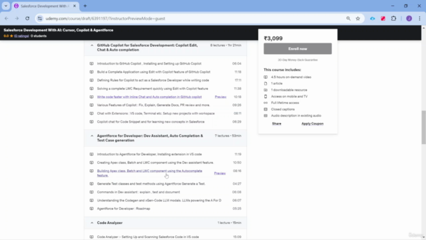Open the 0 ratings link
This screenshot has height=240, width=426.
coord(21,36)
